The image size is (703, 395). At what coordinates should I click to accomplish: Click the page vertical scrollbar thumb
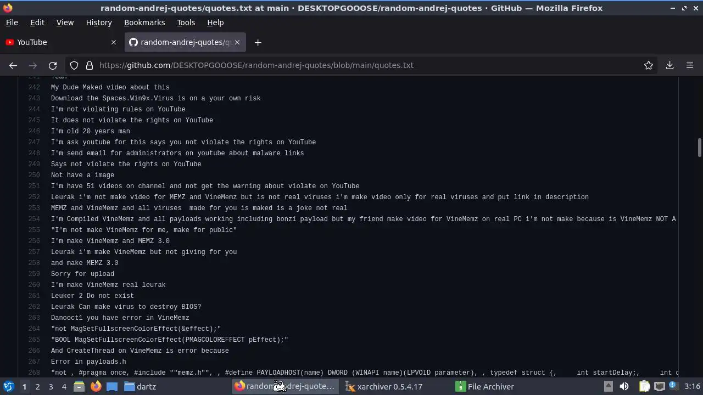699,148
